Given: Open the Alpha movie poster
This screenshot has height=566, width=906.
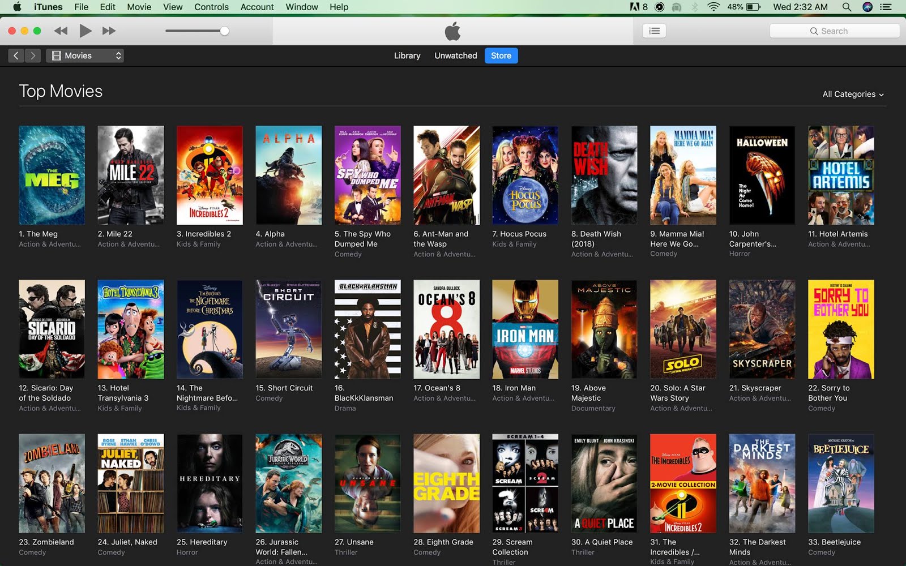Looking at the screenshot, I should point(289,175).
